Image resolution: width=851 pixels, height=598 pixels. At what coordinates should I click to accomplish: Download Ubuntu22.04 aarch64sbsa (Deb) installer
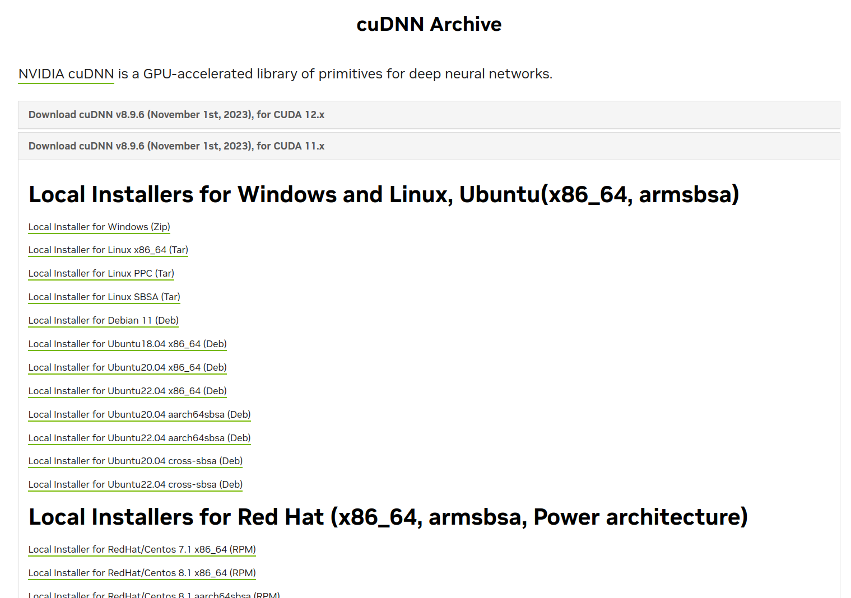(x=139, y=438)
